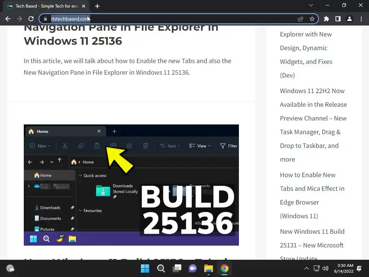Share this page from the address bar
Screen dimensions: 369x277
point(301,19)
